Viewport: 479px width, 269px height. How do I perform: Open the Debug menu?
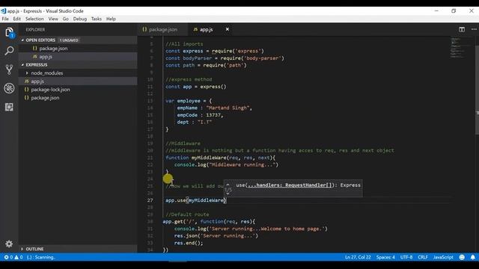80,19
